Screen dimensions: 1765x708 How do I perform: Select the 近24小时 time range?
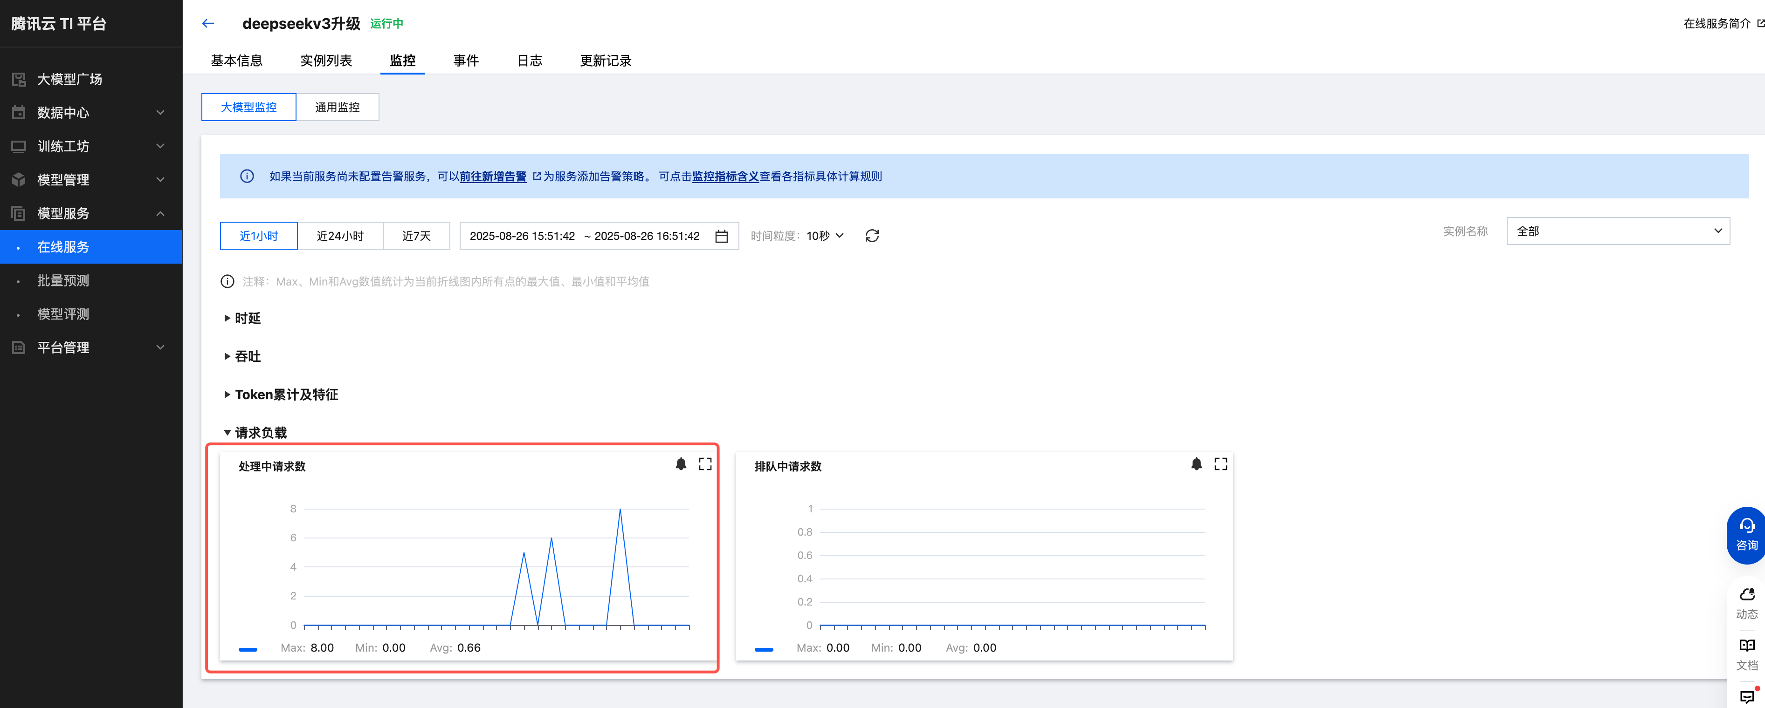[340, 236]
